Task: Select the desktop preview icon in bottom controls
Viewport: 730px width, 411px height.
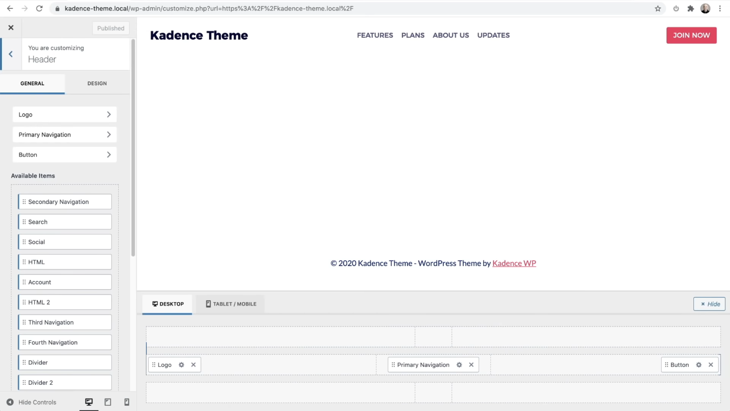Action: 89,402
